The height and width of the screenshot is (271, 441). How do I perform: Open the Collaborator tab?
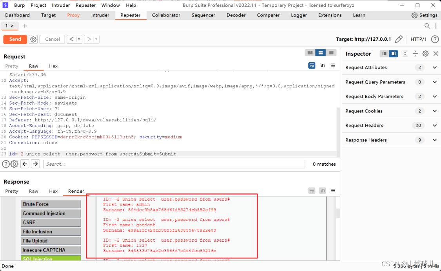(x=166, y=15)
